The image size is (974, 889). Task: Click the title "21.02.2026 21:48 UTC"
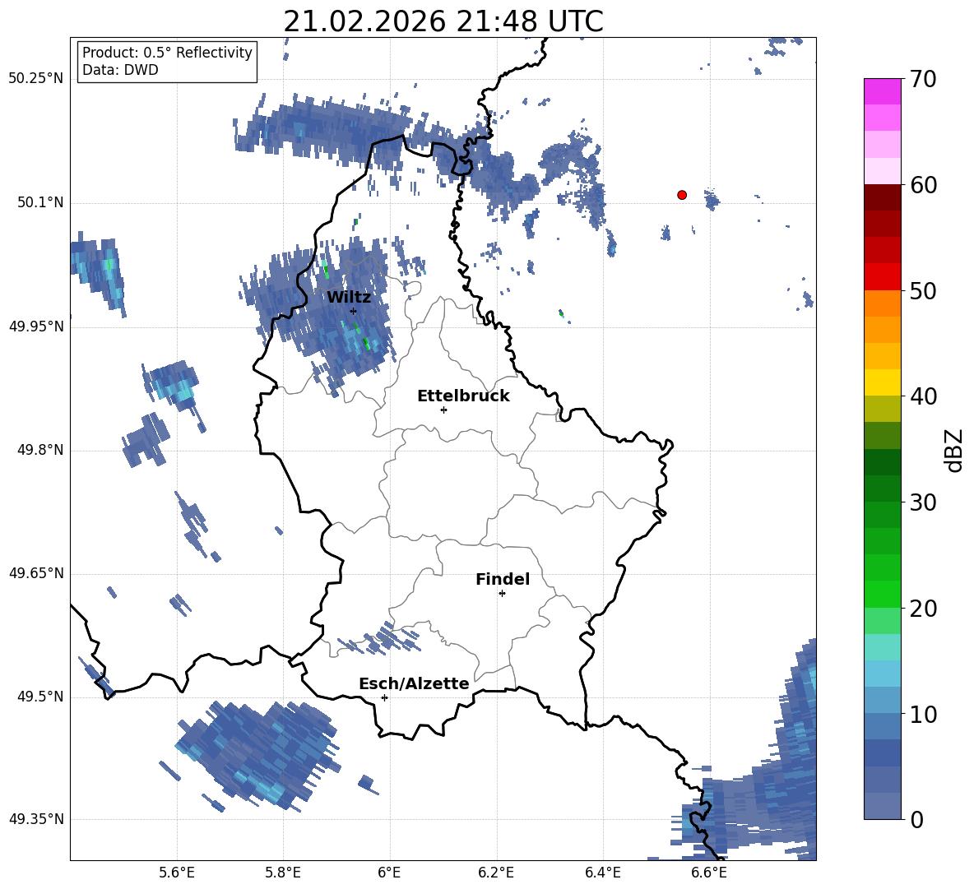pyautogui.click(x=443, y=21)
